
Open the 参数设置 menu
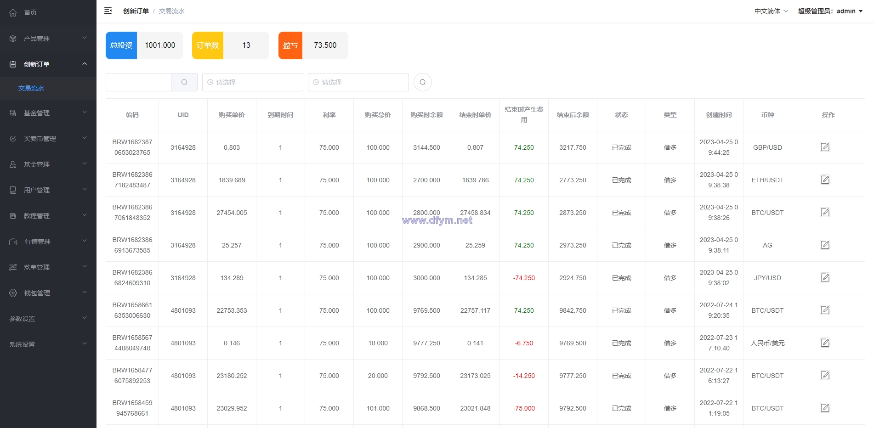click(x=48, y=319)
